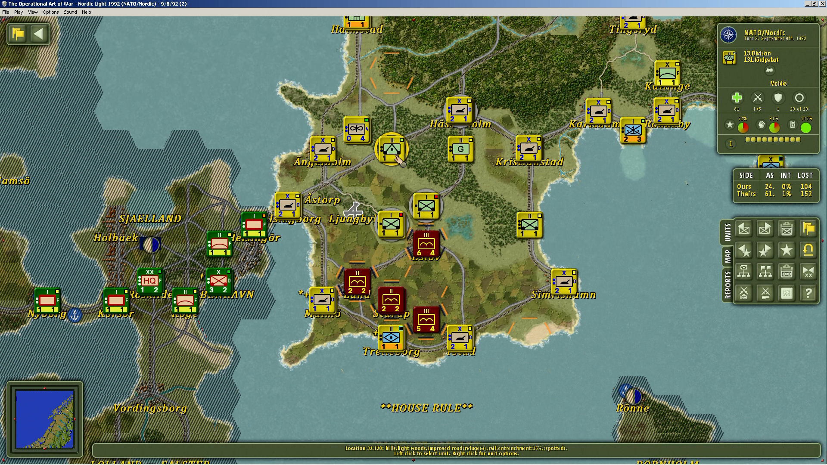Screen dimensions: 827x465
Task: Open the Play menu
Action: [x=19, y=12]
